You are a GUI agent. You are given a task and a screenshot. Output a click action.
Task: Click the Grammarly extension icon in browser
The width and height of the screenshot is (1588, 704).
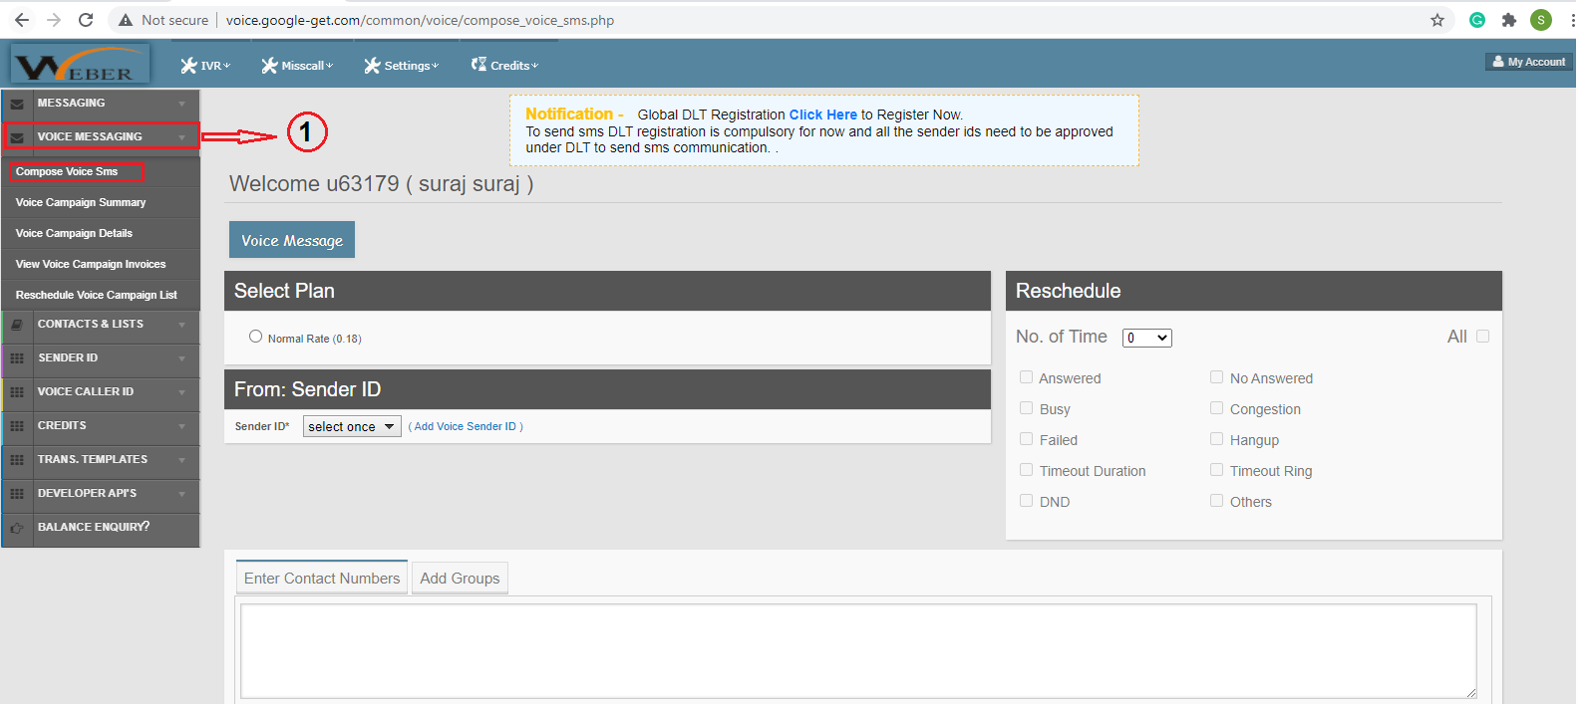1477,20
